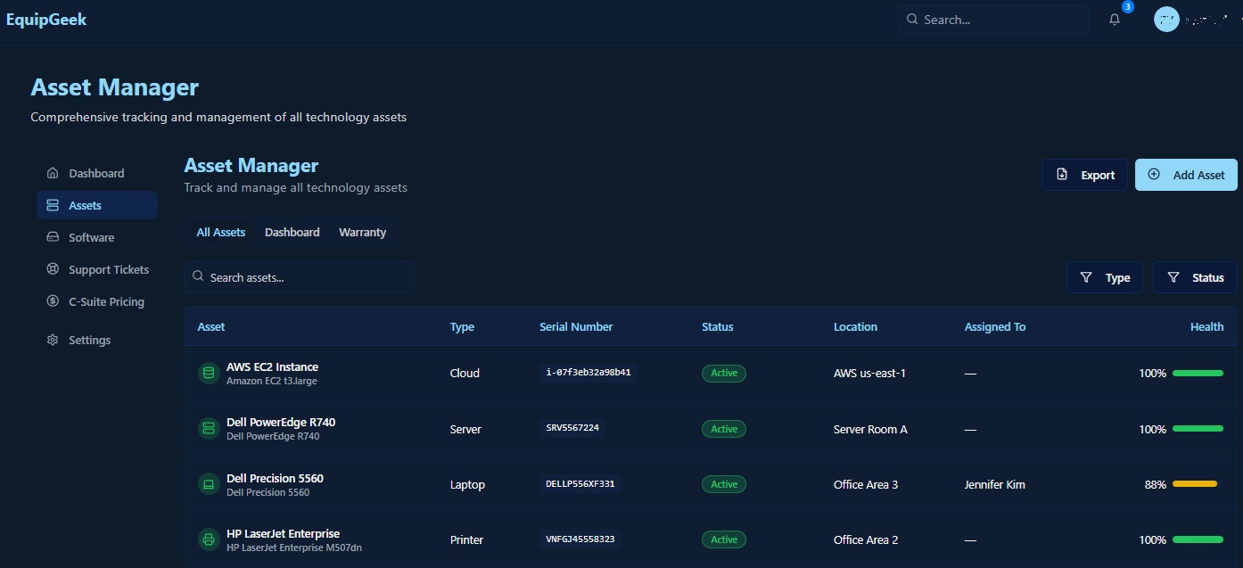Click the HP LaserJet printer icon
Viewport: 1243px width, 568px height.
(209, 539)
